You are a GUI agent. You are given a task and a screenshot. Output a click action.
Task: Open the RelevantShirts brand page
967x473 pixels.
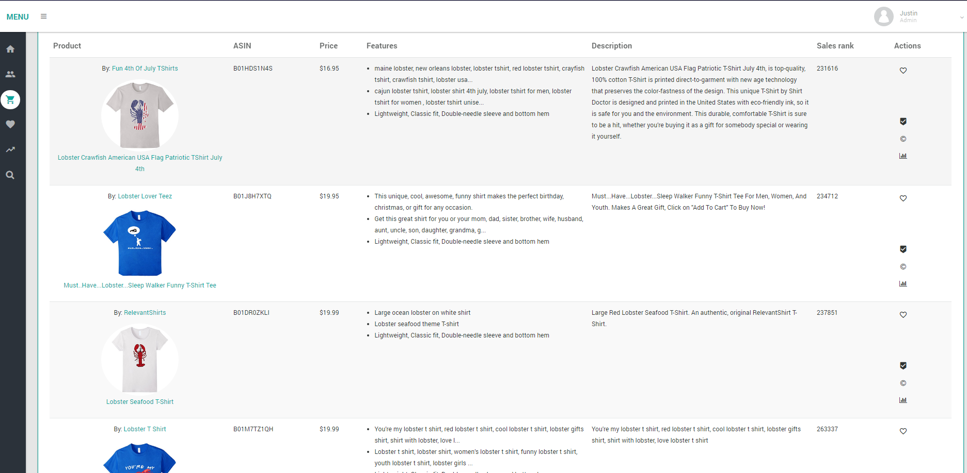(145, 313)
